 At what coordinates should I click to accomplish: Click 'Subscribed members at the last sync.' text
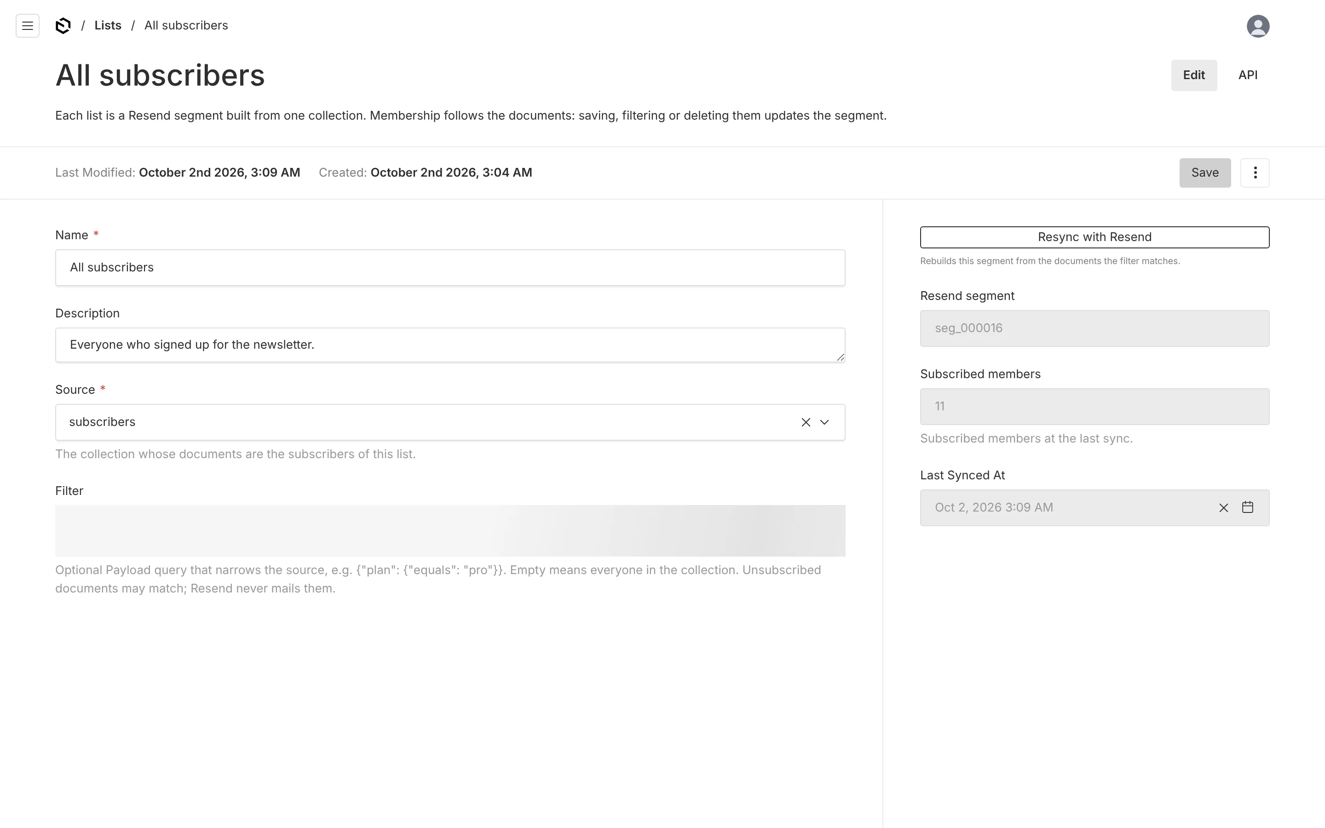pos(1026,439)
